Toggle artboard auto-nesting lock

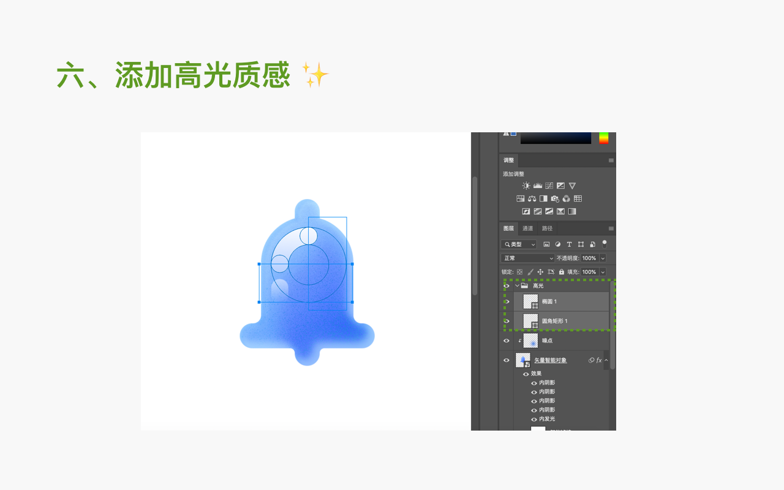pyautogui.click(x=551, y=272)
